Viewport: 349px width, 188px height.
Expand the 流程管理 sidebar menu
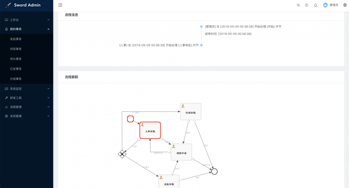pyautogui.click(x=27, y=107)
